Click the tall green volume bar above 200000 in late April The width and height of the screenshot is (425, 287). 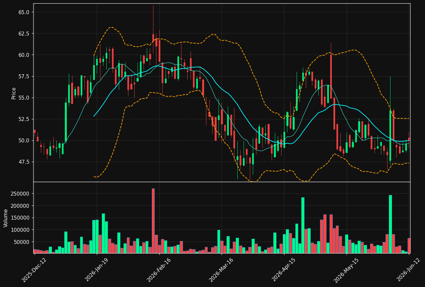coord(303,225)
